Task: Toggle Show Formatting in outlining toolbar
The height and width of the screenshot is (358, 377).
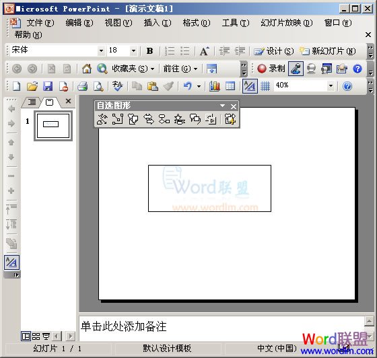Action: pos(11,262)
